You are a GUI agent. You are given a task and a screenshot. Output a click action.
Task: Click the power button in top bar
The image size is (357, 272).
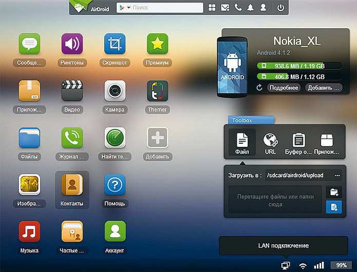click(280, 8)
